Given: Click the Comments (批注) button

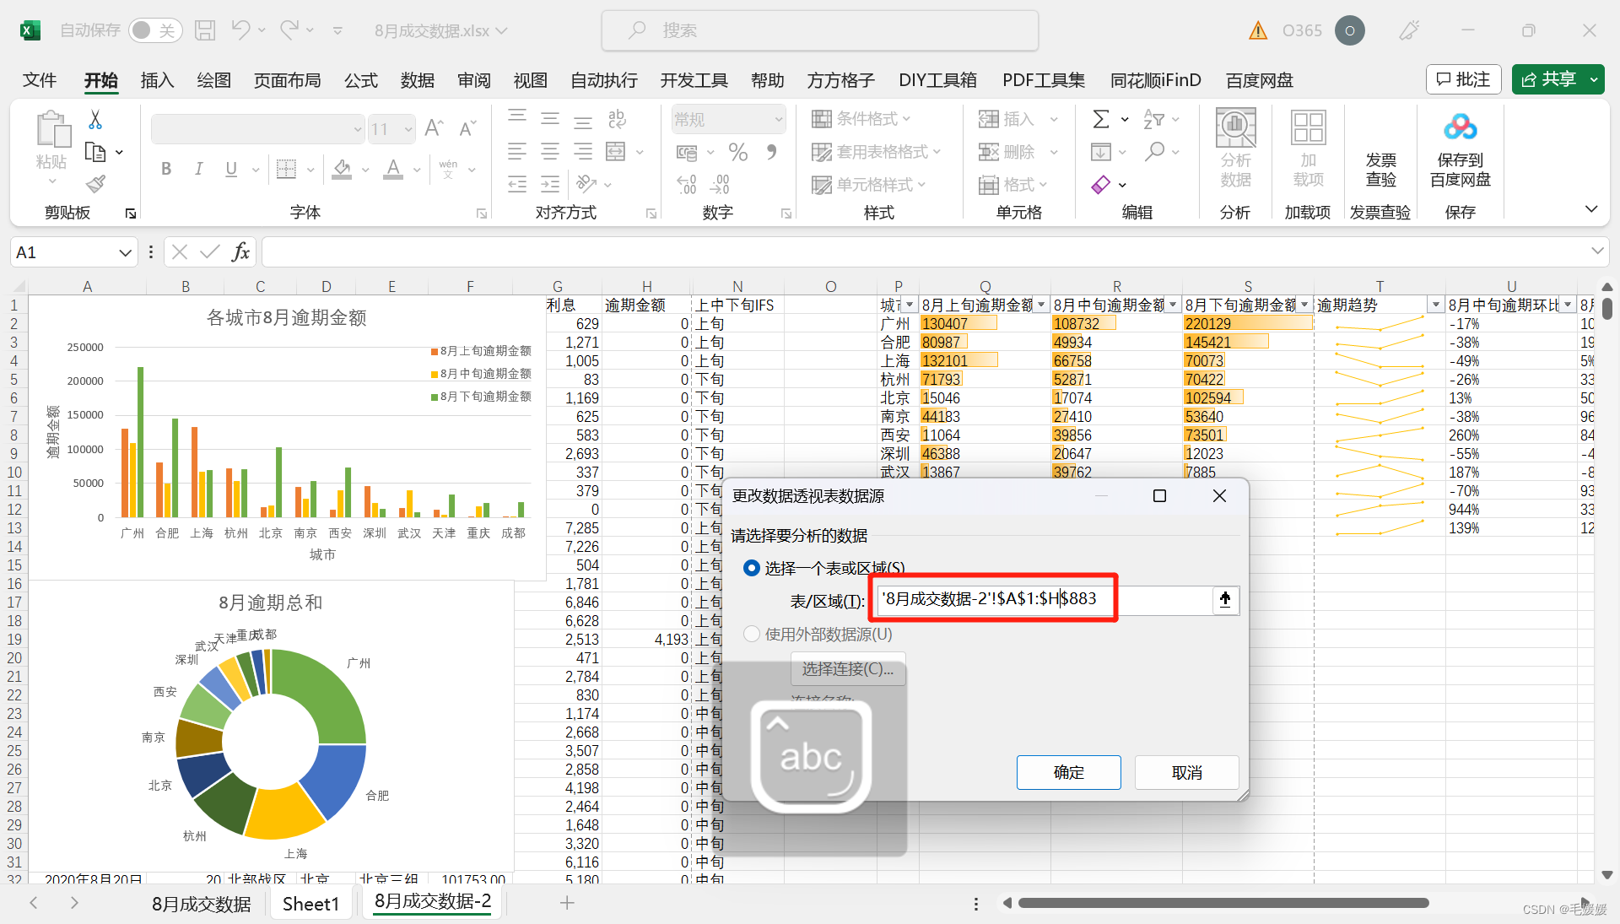Looking at the screenshot, I should click(1464, 79).
